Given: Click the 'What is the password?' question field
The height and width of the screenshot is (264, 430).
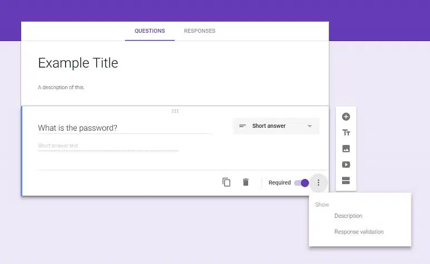Looking at the screenshot, I should tap(125, 128).
